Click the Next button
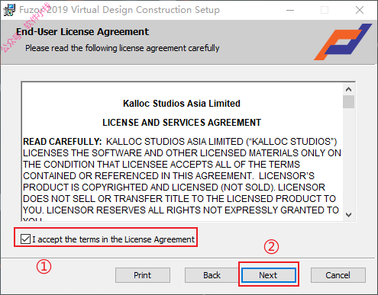 pyautogui.click(x=269, y=275)
